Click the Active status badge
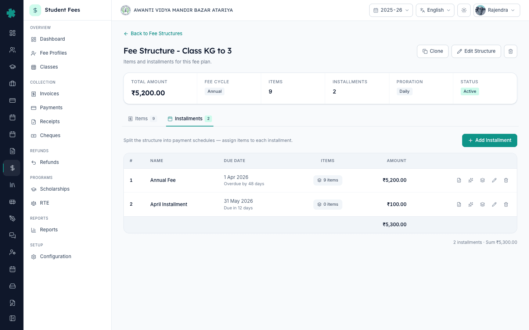Screen dimensions: 529x330 coord(469,92)
